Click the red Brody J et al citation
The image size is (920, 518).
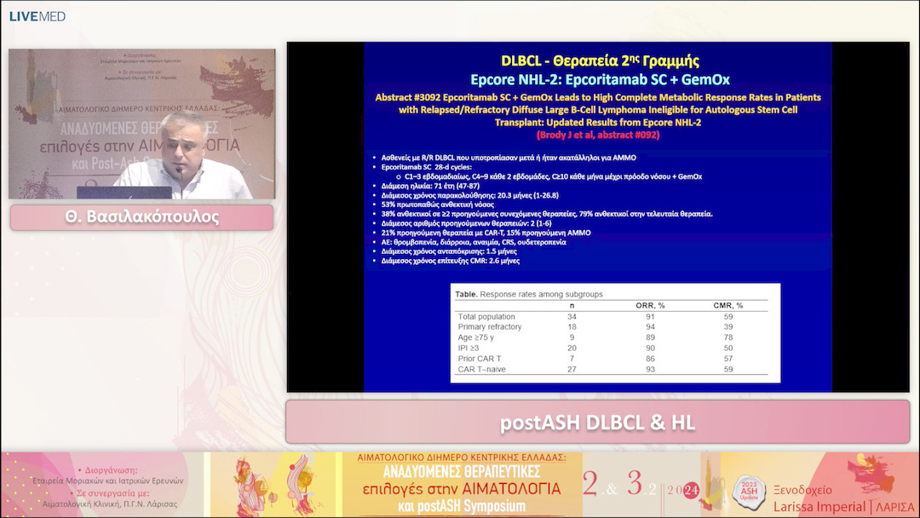point(598,135)
